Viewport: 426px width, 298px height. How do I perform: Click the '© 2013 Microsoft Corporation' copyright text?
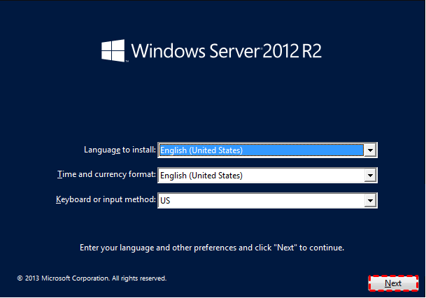click(x=92, y=278)
